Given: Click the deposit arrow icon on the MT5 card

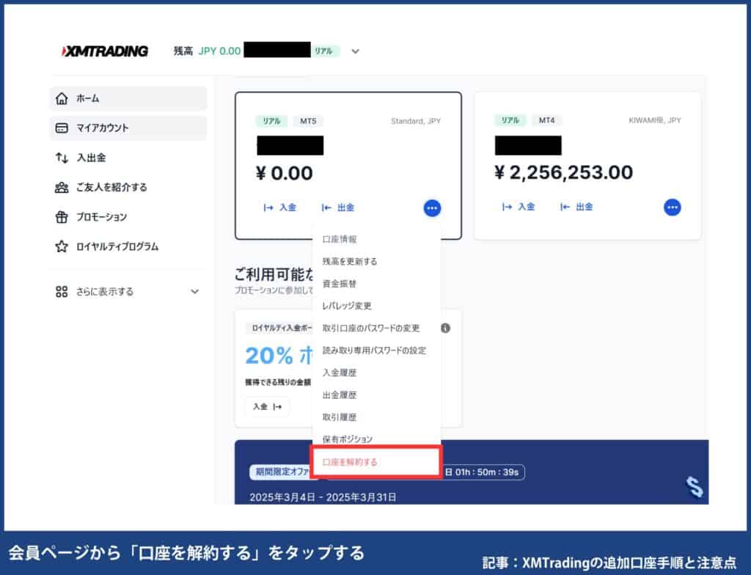Looking at the screenshot, I should click(x=268, y=208).
